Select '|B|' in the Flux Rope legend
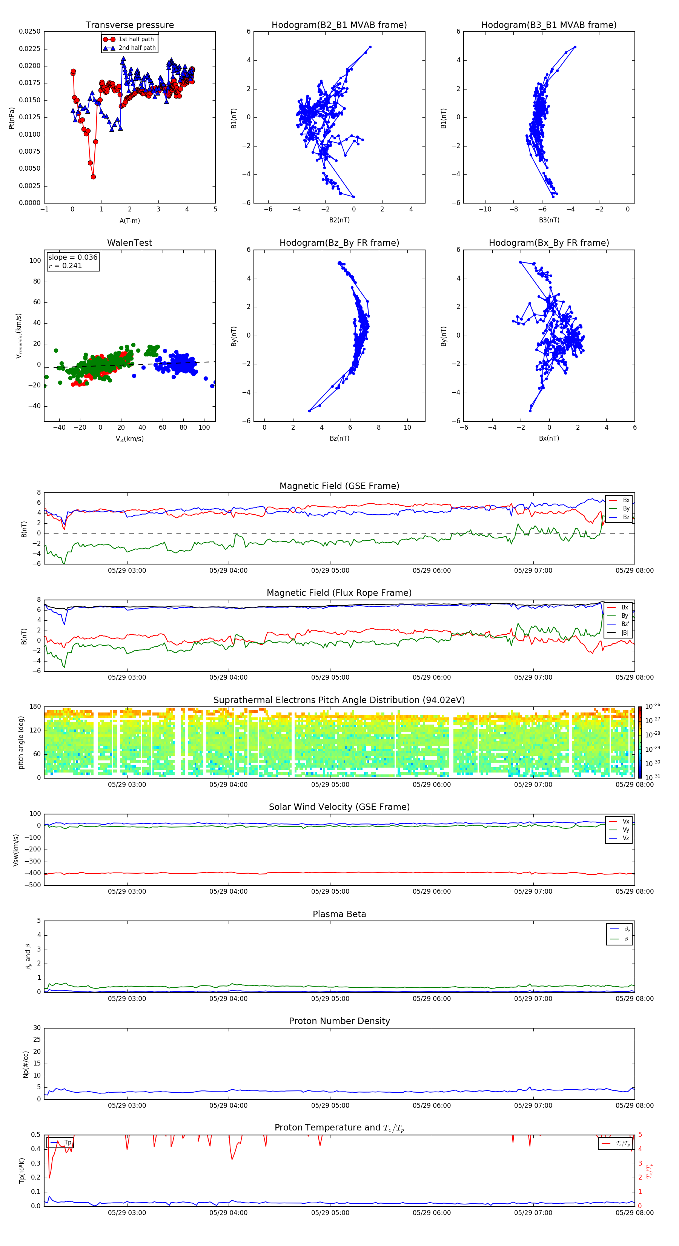The width and height of the screenshot is (679, 1246). tap(619, 633)
